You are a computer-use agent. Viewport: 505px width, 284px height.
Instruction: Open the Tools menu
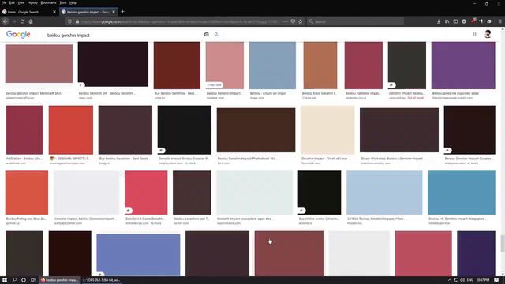63,2
